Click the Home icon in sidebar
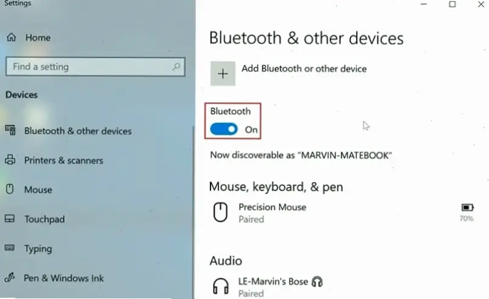489x299 pixels. (x=12, y=38)
